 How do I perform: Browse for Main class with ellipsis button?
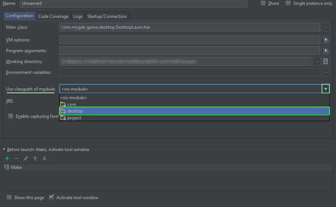326,27
